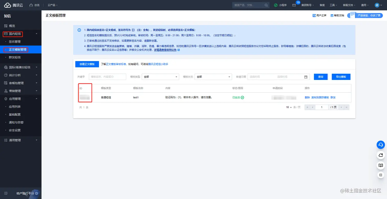The width and height of the screenshot is (387, 199).
Task: Open 群发短信 in the sidebar
Action: 21,57
